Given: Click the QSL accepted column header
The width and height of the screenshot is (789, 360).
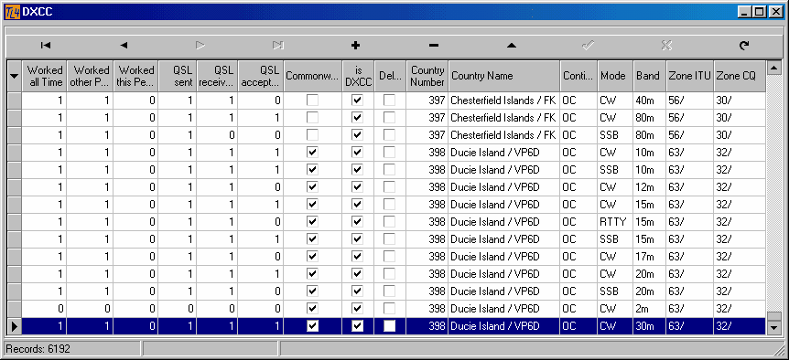Looking at the screenshot, I should pos(261,76).
